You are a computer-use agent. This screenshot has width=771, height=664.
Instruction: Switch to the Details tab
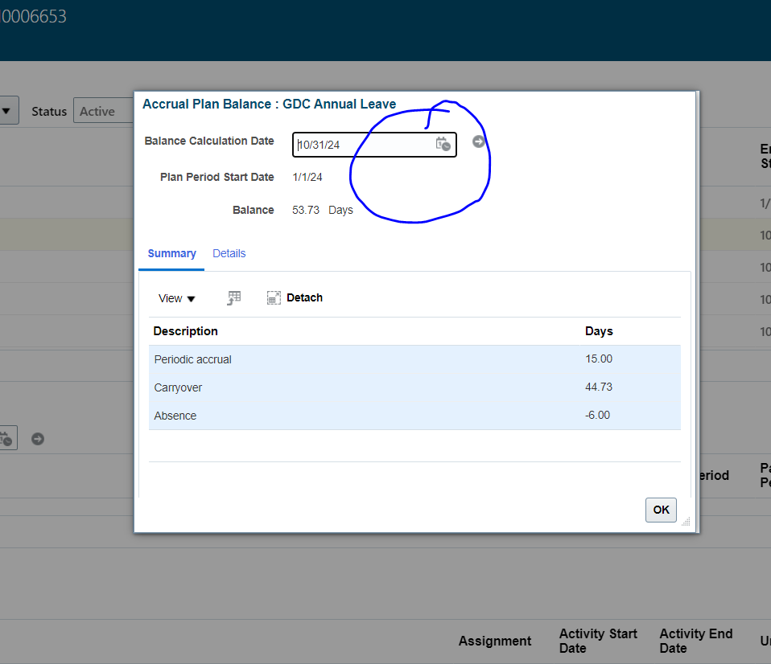click(229, 253)
